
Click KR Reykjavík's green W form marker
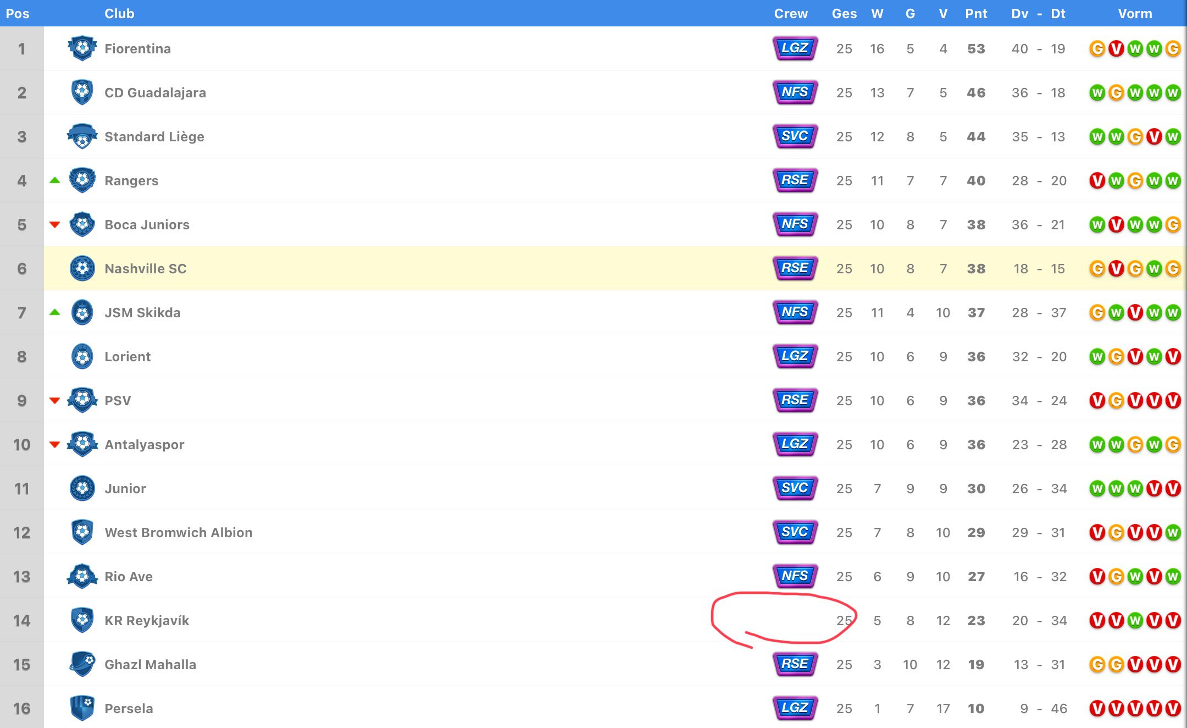pyautogui.click(x=1135, y=620)
